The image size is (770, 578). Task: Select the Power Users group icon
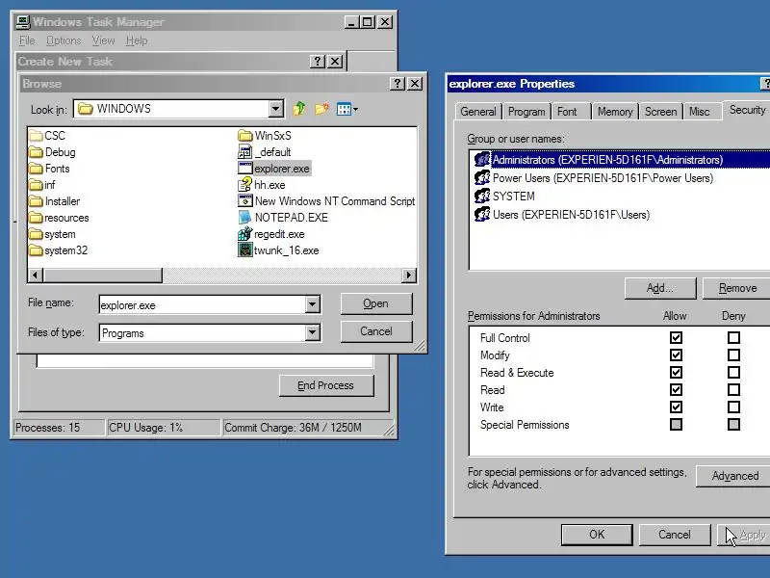point(482,177)
